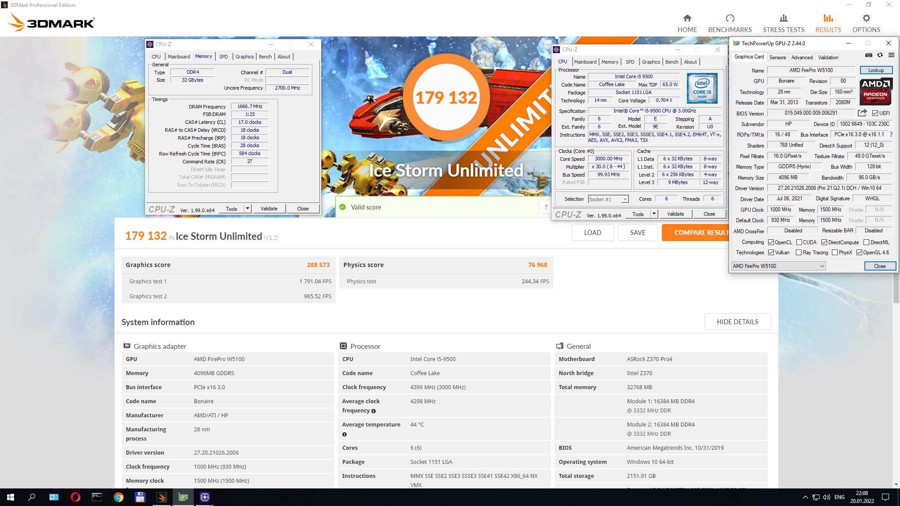Click the info icon under Average temperature
900x506 pixels.
click(x=345, y=434)
